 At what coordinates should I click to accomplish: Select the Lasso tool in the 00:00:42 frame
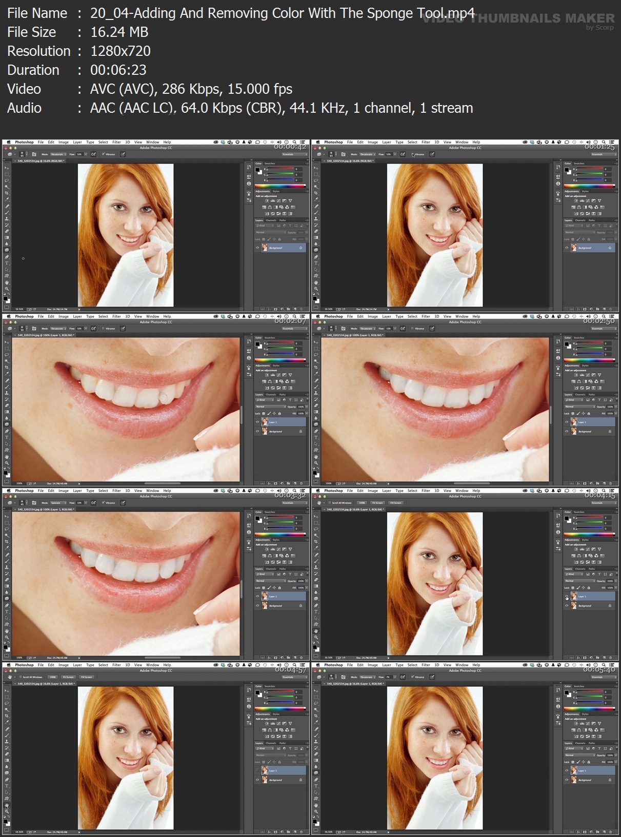[7, 180]
